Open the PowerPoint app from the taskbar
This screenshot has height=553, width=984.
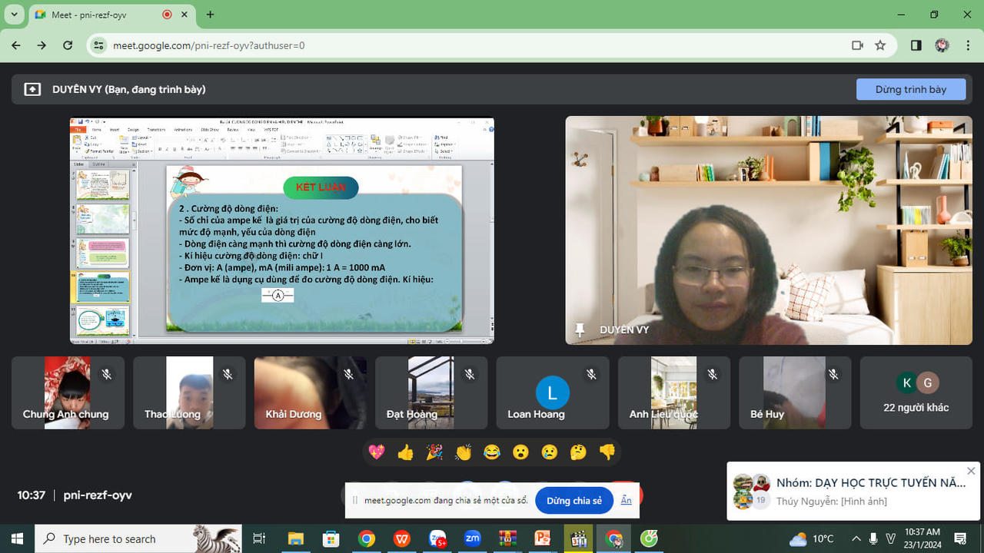tap(543, 538)
